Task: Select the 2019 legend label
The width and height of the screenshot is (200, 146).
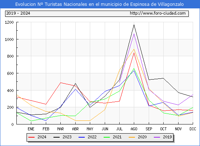Action: click(167, 137)
